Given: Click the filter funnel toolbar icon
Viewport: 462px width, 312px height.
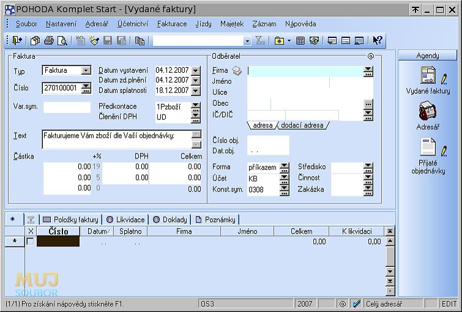Looking at the screenshot, I should point(260,40).
